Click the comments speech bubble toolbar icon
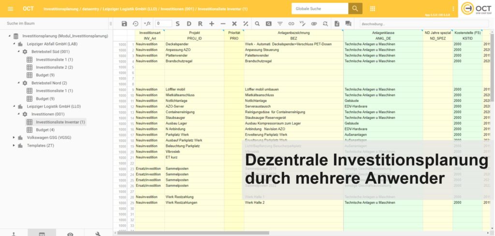Screen dimensions: 495x236 click(348, 24)
